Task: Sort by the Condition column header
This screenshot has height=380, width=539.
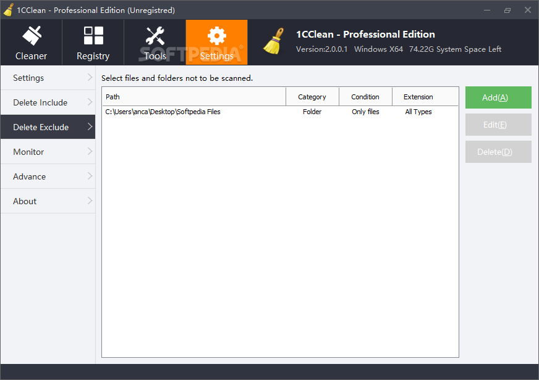Action: (365, 97)
